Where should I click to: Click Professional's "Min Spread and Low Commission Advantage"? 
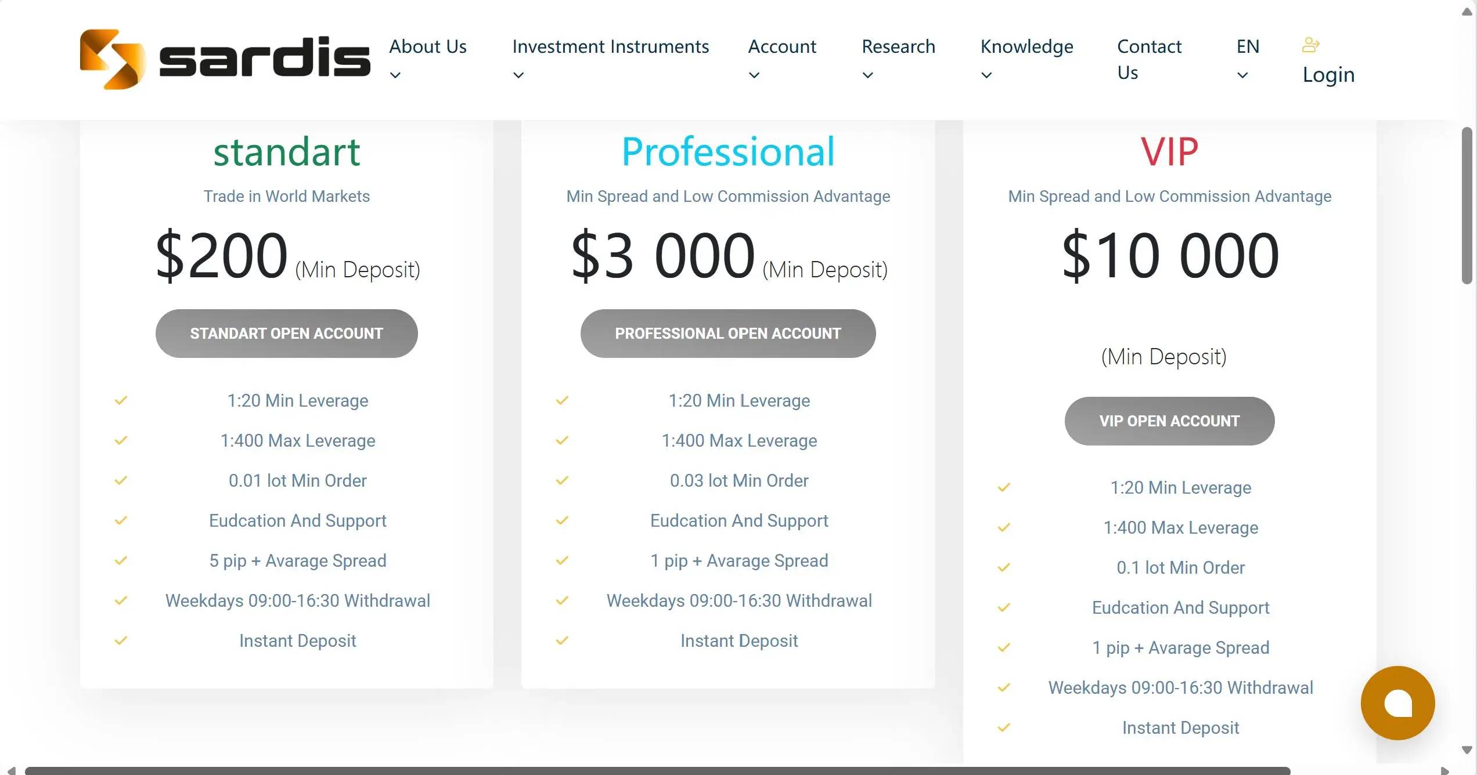coord(728,197)
